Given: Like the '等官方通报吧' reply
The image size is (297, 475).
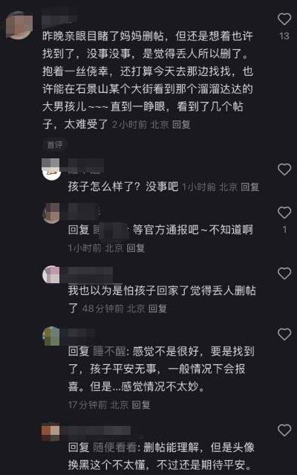Looking at the screenshot, I should (x=284, y=213).
